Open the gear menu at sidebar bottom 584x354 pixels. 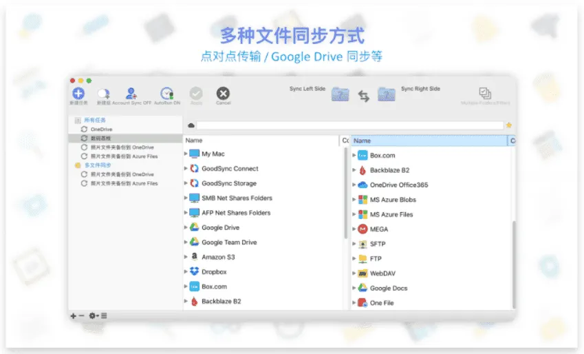92,315
